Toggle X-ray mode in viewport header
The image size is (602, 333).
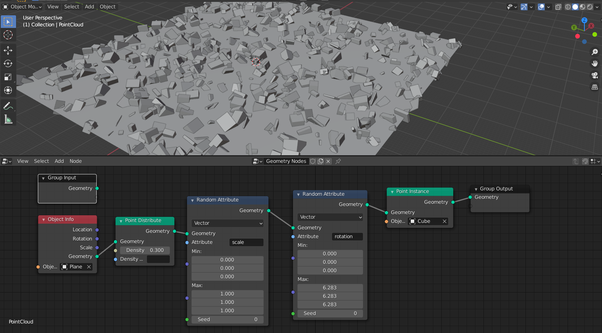(x=558, y=7)
